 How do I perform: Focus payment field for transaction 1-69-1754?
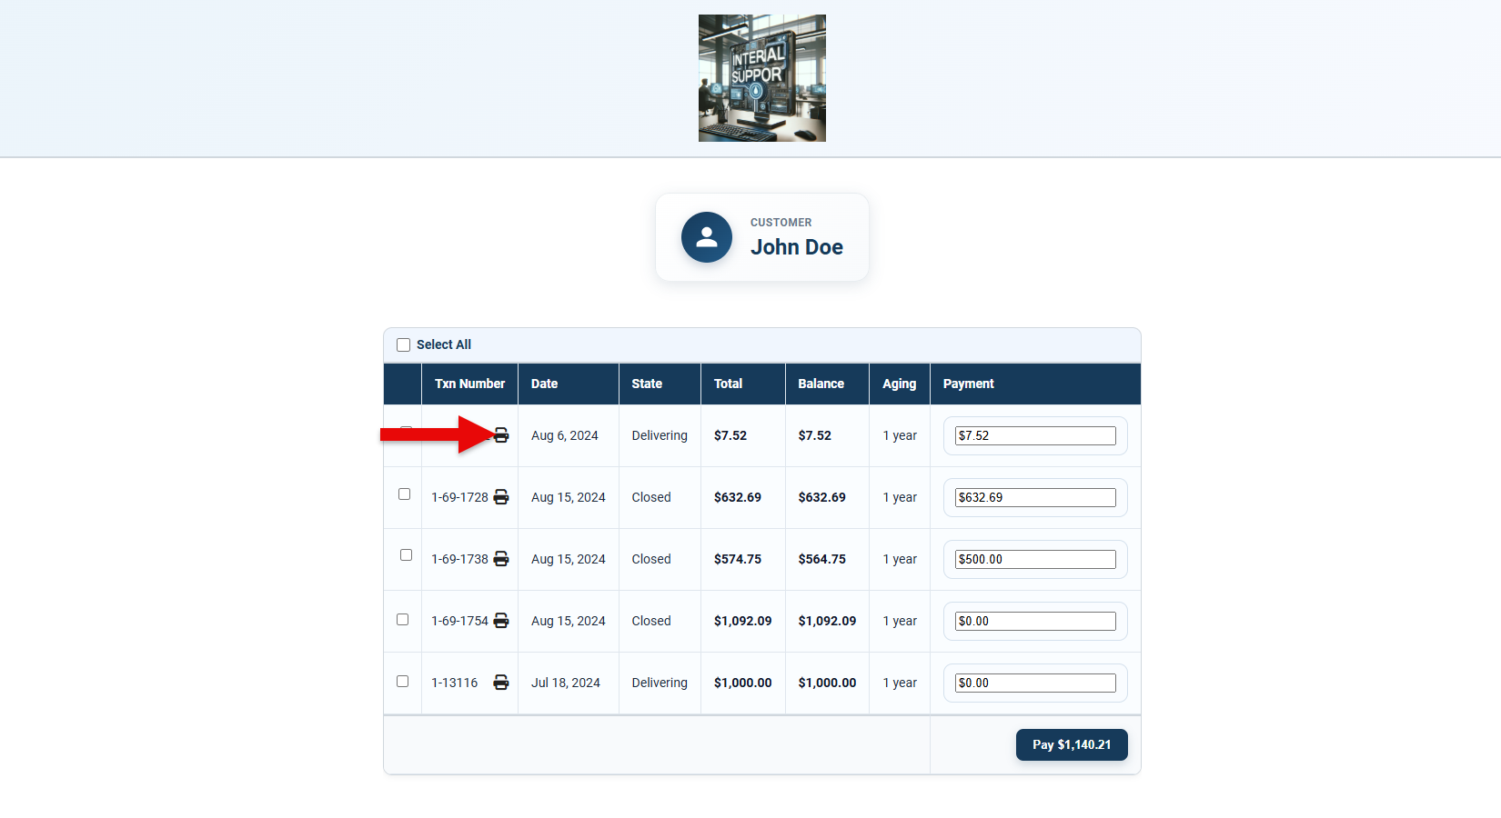click(1034, 621)
